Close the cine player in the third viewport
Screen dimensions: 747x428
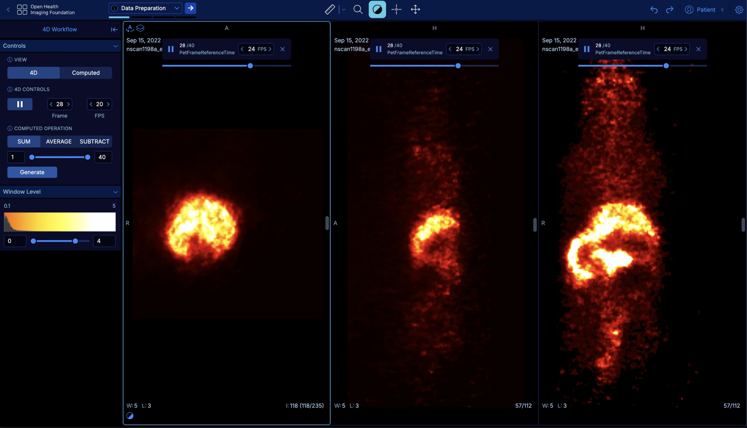[x=699, y=49]
